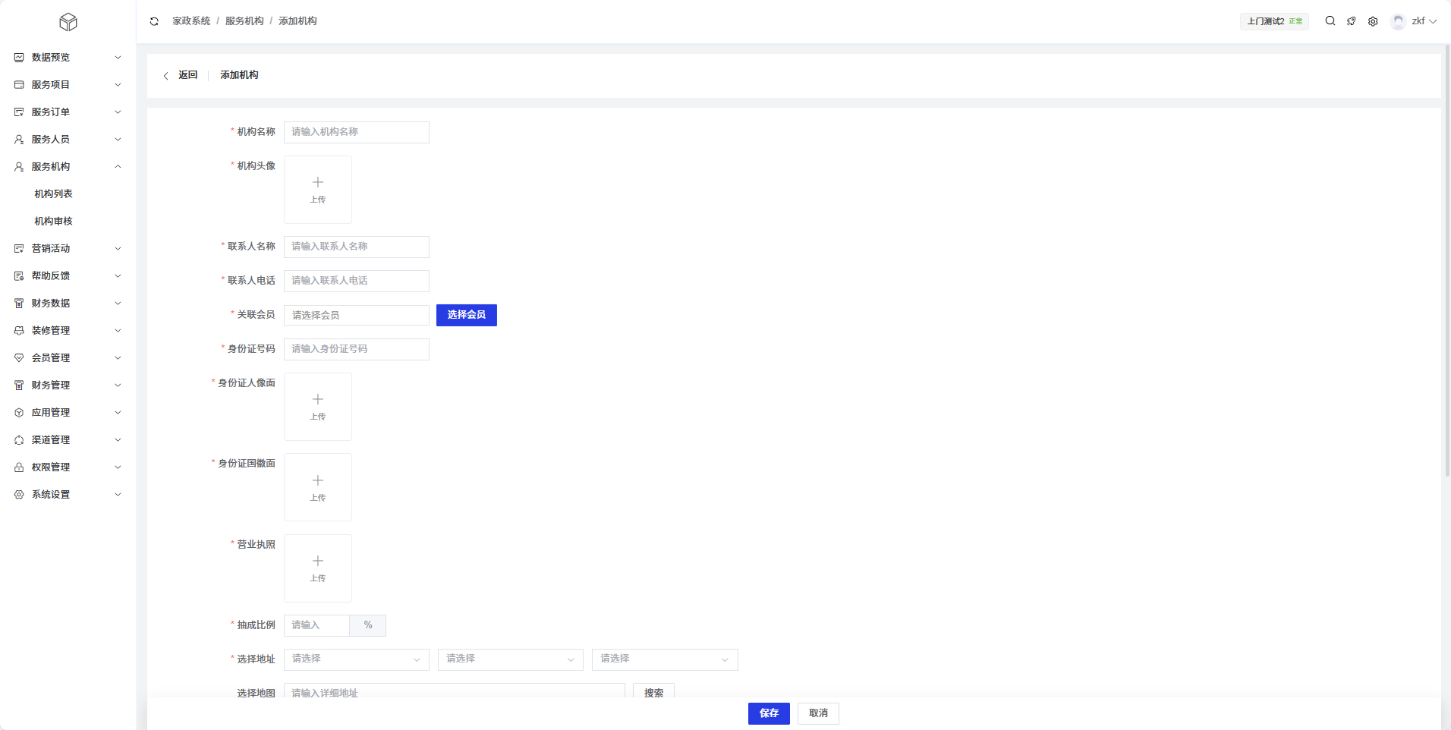Click the 渠道管理 sidebar icon
The width and height of the screenshot is (1451, 730).
[19, 440]
